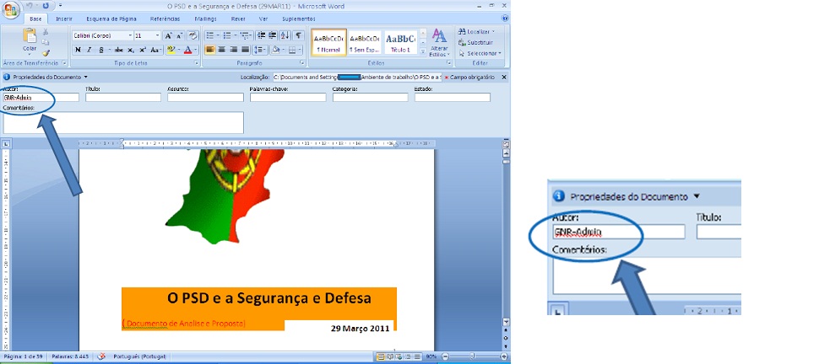The height and width of the screenshot is (364, 830).
Task: Click Localizar in Editar group
Action: pos(477,32)
